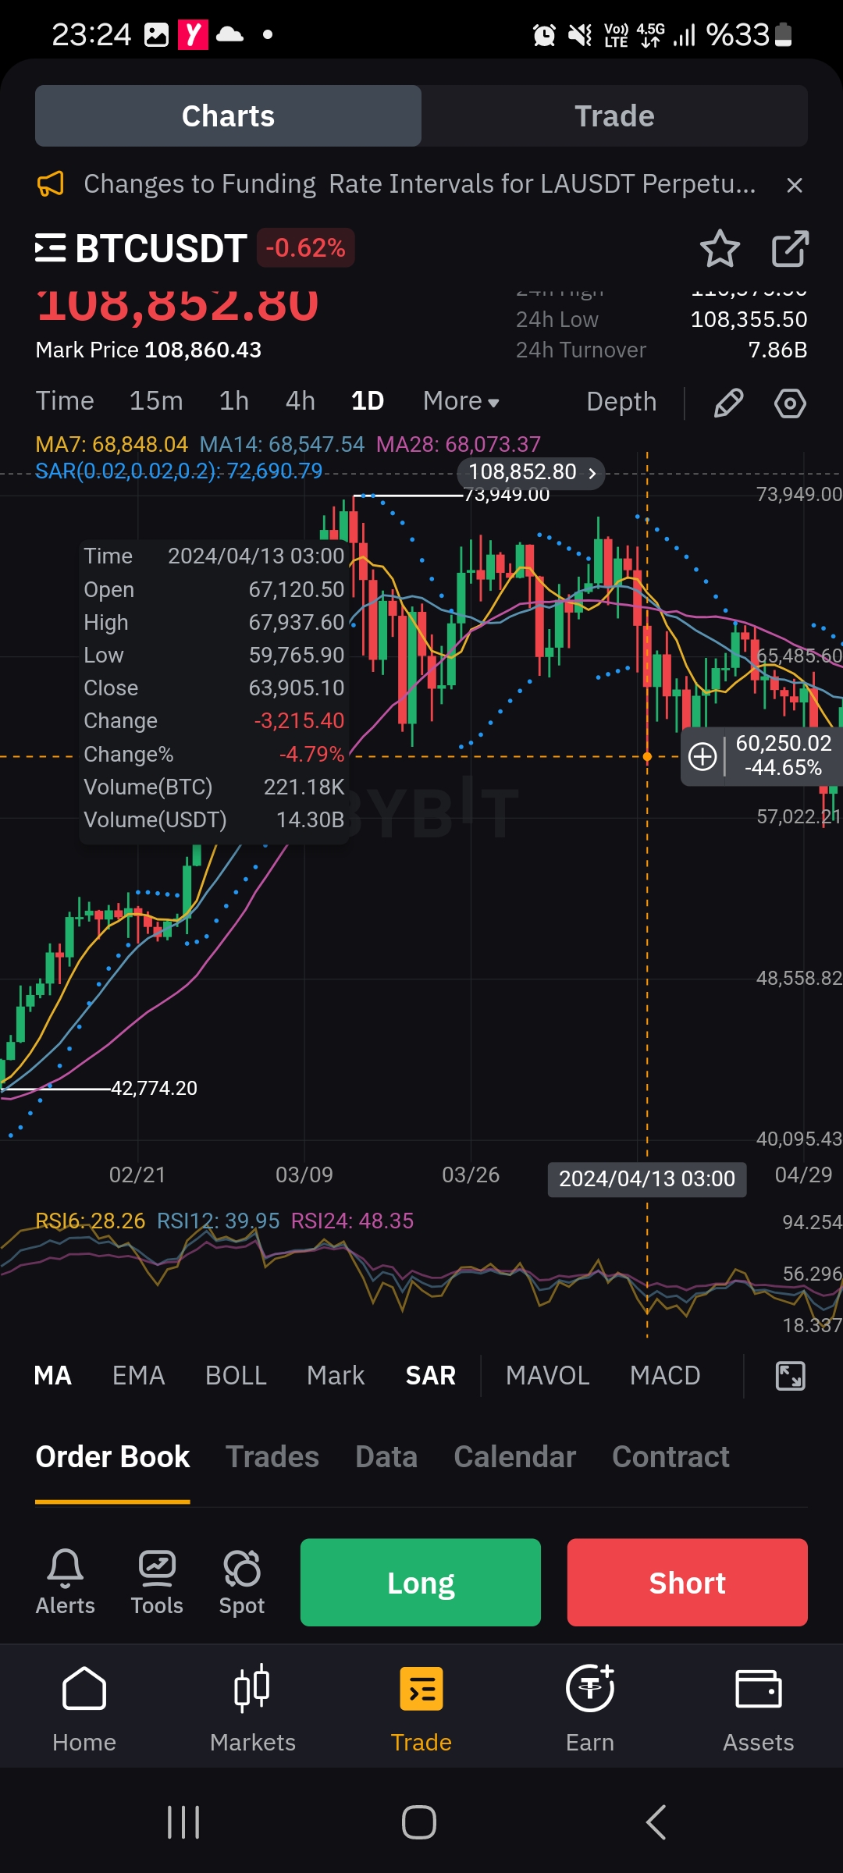Tap the MA14 indicator value label
Viewport: 843px width, 1873px height.
point(282,445)
